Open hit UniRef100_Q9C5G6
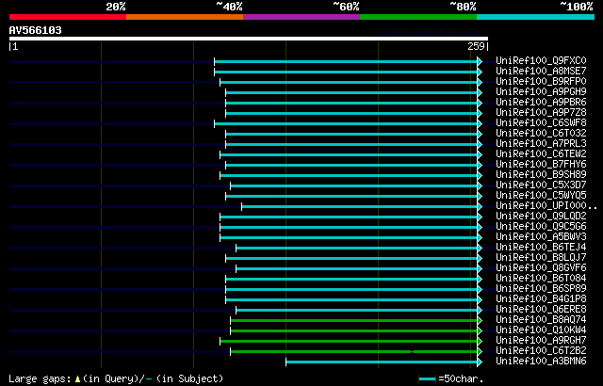Viewport: 603px width, 386px height. click(x=541, y=227)
